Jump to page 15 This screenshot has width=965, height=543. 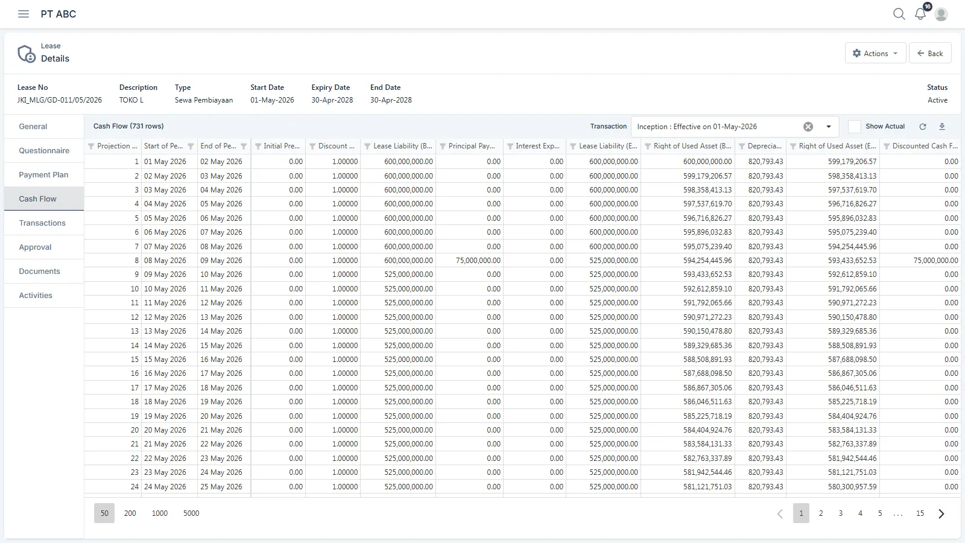point(920,513)
